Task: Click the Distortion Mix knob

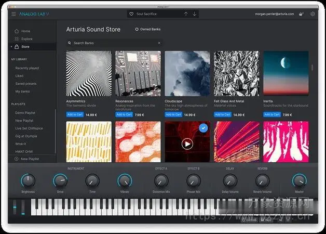Action: pos(161,180)
